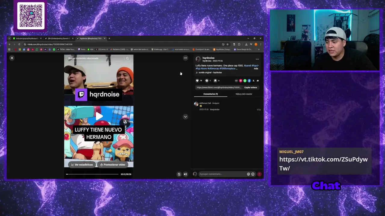Viewport: 385px width, 216px height.
Task: Open the Kick bookmark in bookmarks bar
Action: tap(90, 49)
